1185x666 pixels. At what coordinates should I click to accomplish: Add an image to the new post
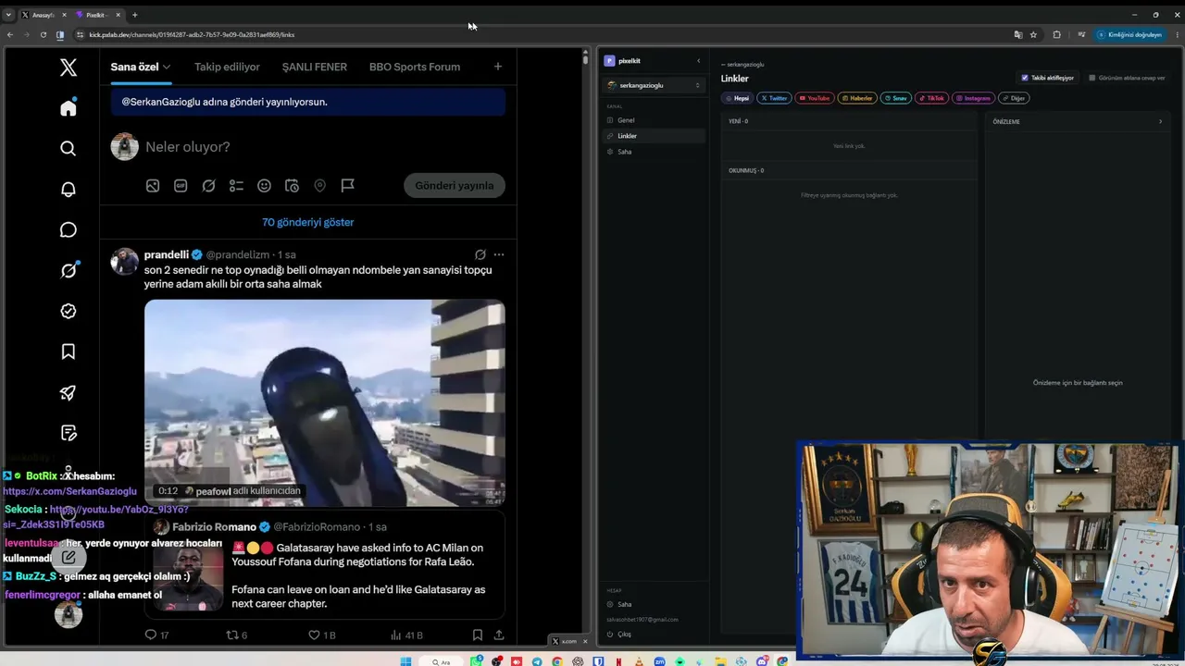[153, 185]
